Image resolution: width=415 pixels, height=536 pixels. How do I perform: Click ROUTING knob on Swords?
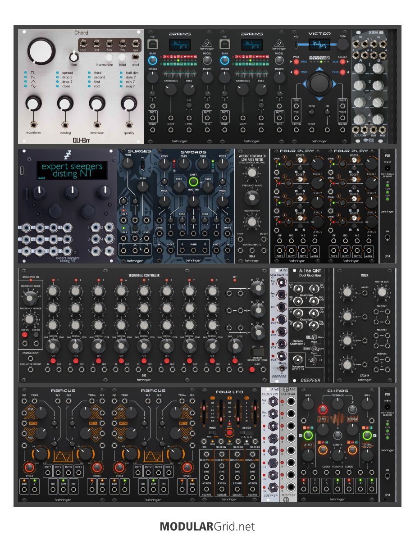193,200
